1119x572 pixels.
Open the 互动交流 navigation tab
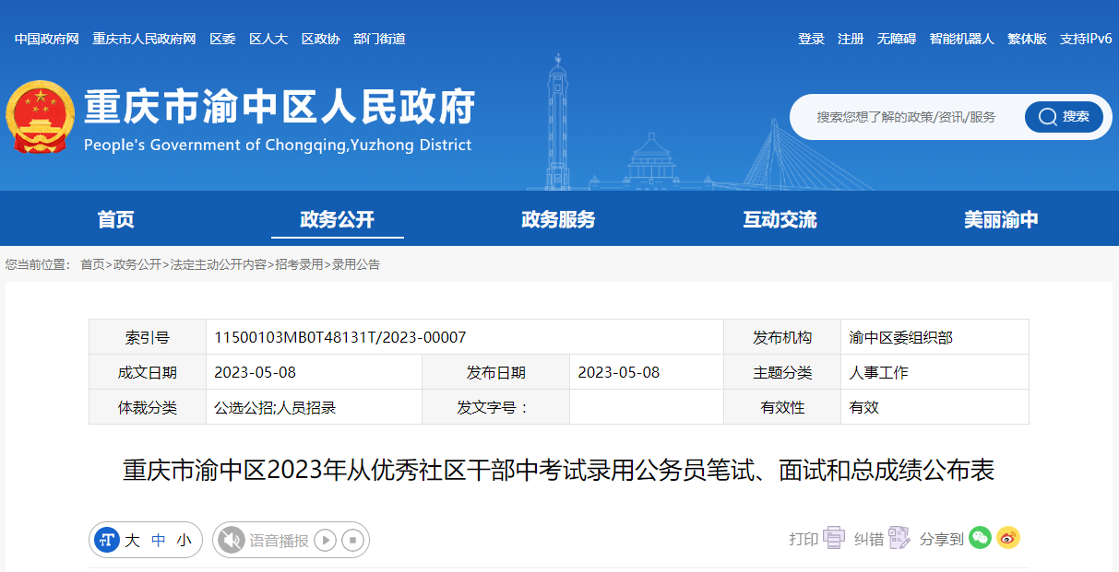click(x=780, y=219)
